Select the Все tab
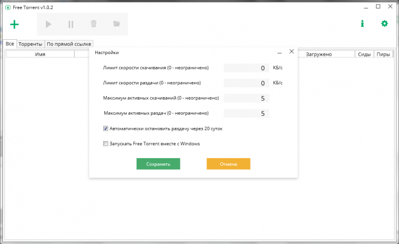399x244 pixels. click(x=10, y=44)
